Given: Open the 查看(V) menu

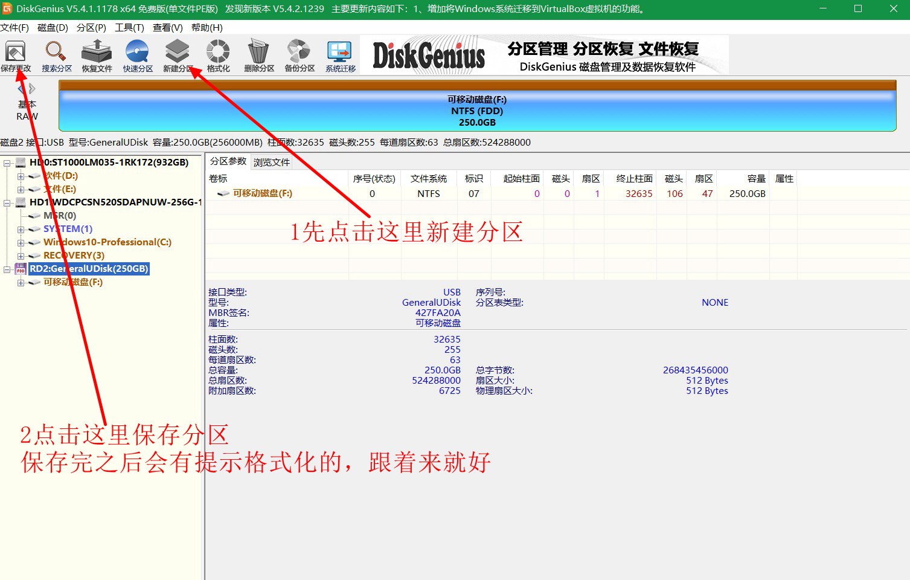Looking at the screenshot, I should coord(167,28).
